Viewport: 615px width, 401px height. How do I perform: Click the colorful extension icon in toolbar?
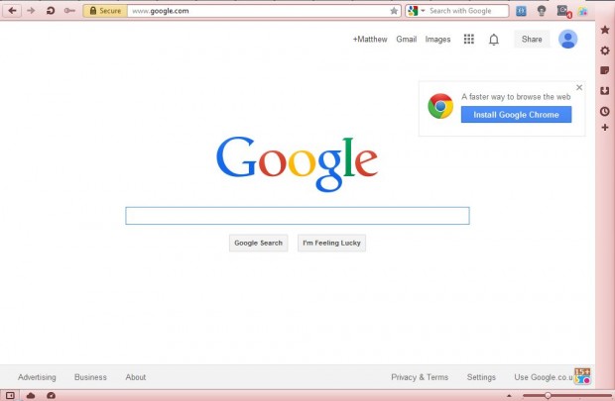(x=583, y=11)
